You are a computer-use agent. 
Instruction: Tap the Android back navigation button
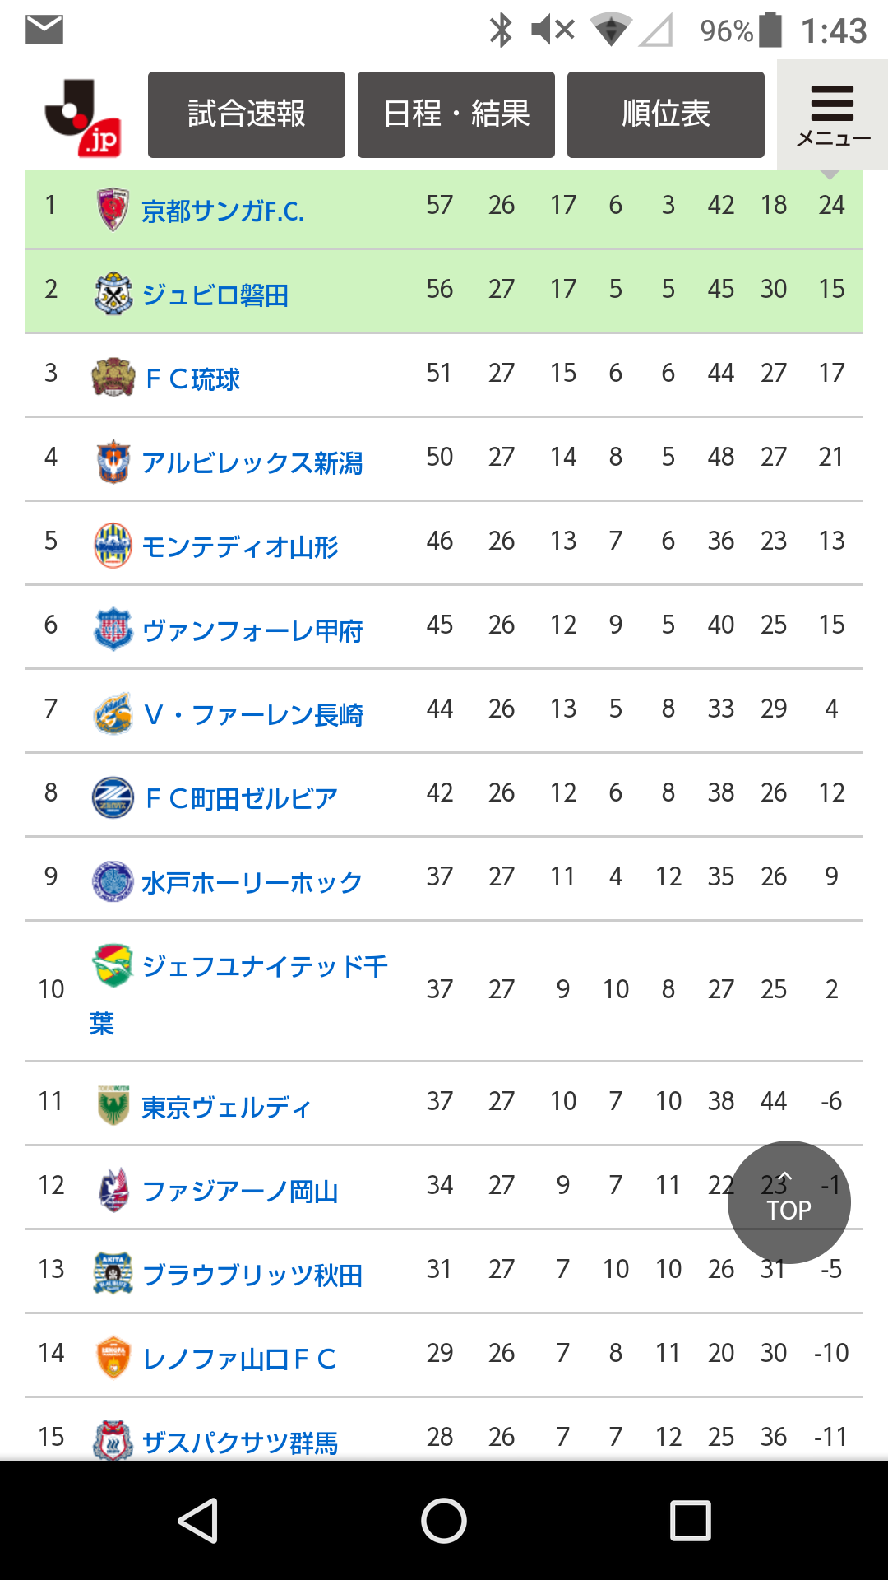click(198, 1520)
